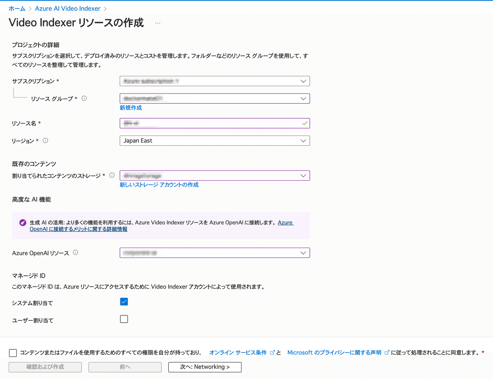The image size is (493, 379).
Task: Click the assigned content storage info icon
Action: (x=112, y=175)
